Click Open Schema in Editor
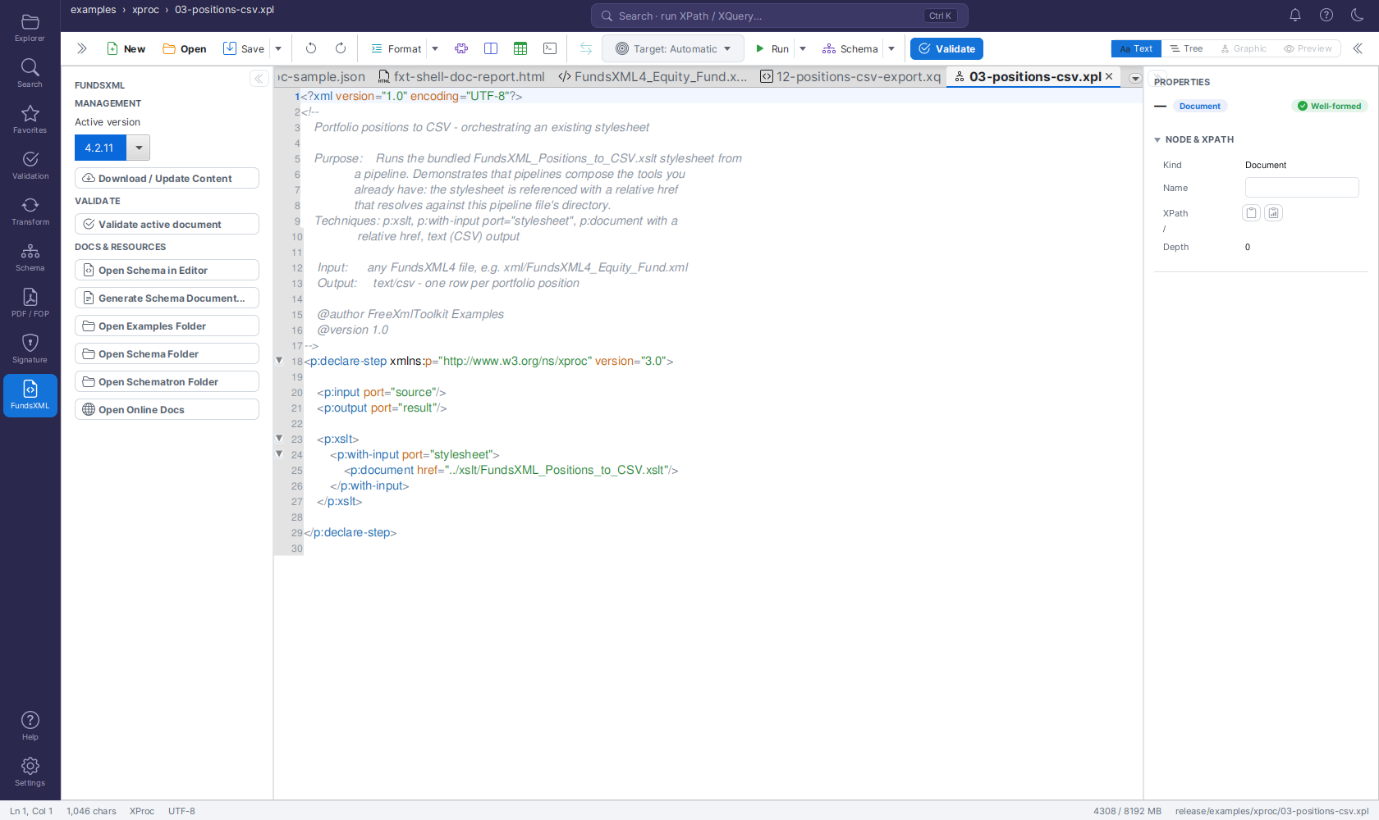 pyautogui.click(x=167, y=270)
